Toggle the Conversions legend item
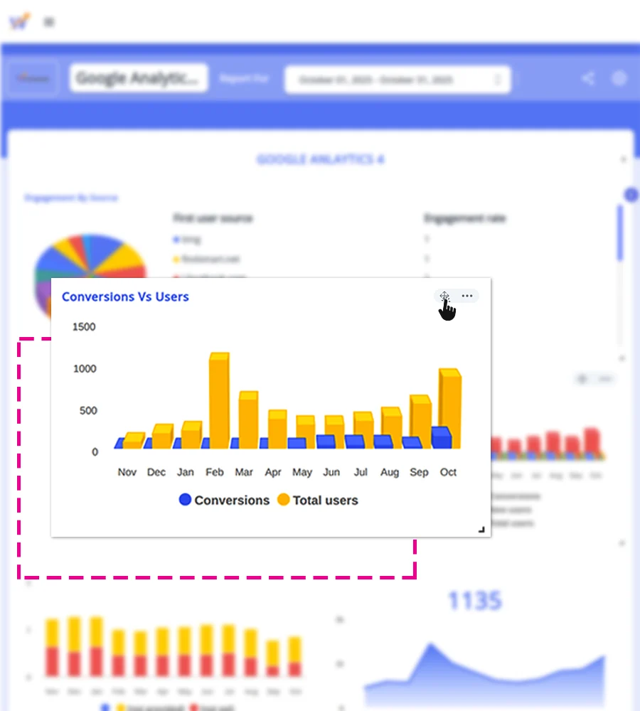Image resolution: width=640 pixels, height=711 pixels. click(223, 500)
